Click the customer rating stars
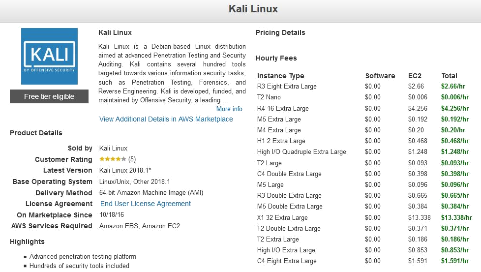 coord(113,159)
